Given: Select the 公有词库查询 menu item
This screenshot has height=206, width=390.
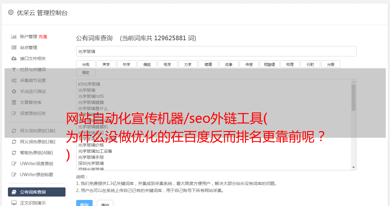Looking at the screenshot, I should tap(37, 192).
